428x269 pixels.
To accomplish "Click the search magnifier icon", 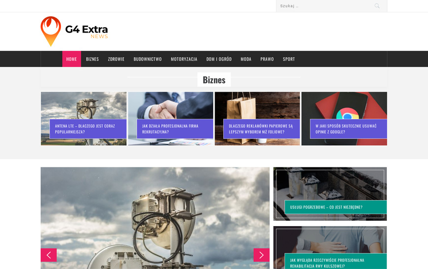I will (377, 6).
